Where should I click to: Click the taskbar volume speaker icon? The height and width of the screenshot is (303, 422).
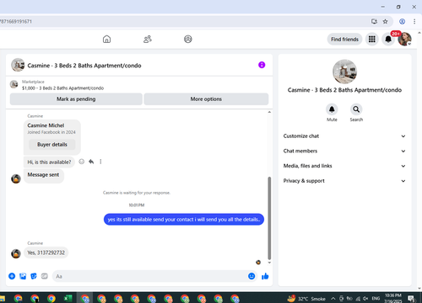coord(365,298)
